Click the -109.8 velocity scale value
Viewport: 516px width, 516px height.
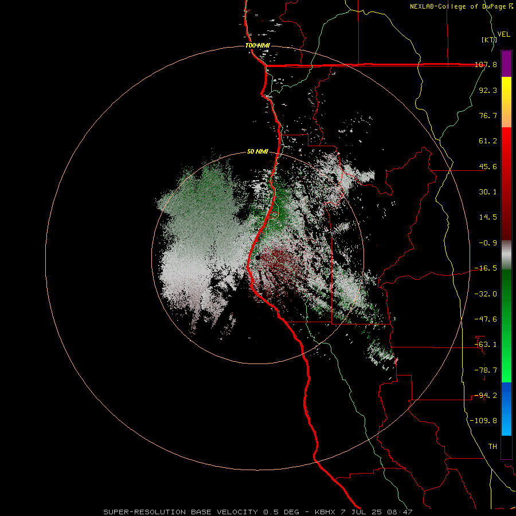[x=483, y=421]
